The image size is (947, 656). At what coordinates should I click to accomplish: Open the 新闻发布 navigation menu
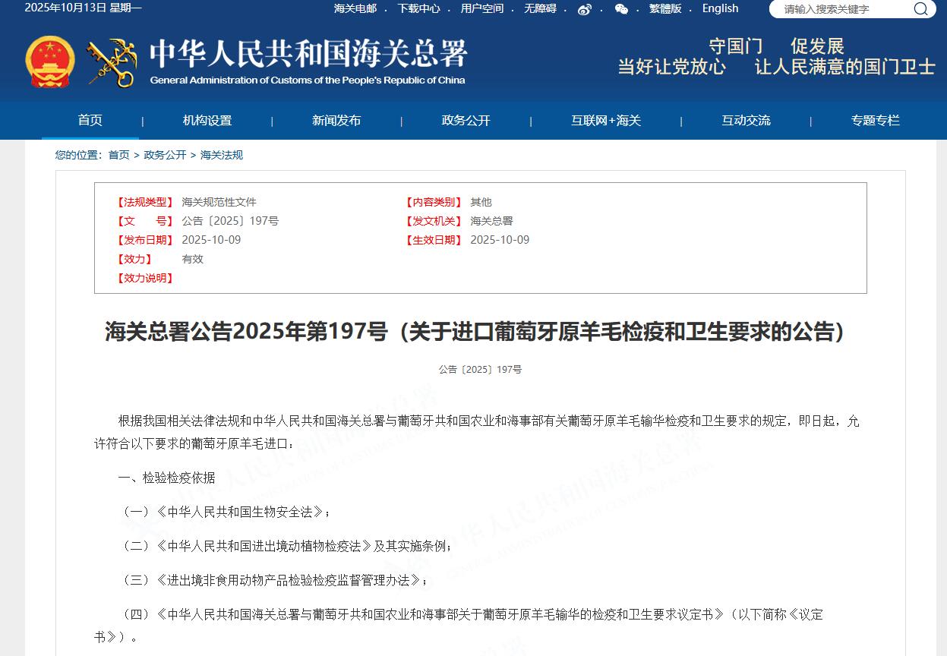[336, 120]
